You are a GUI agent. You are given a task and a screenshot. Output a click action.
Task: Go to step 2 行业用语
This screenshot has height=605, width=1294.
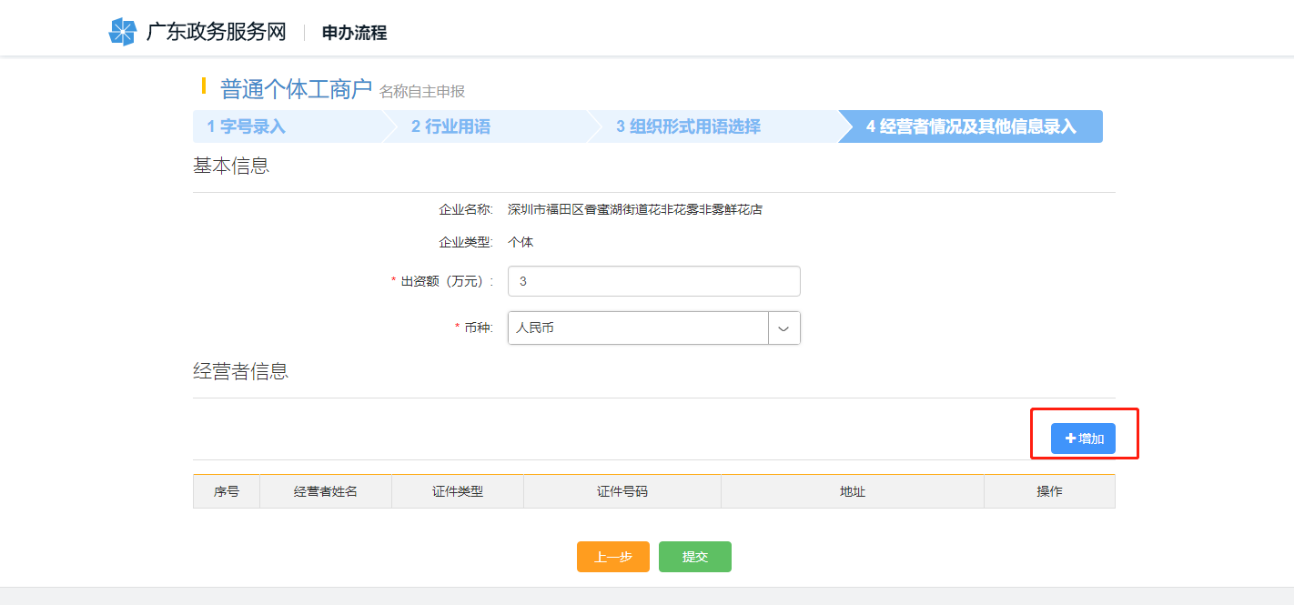(450, 126)
